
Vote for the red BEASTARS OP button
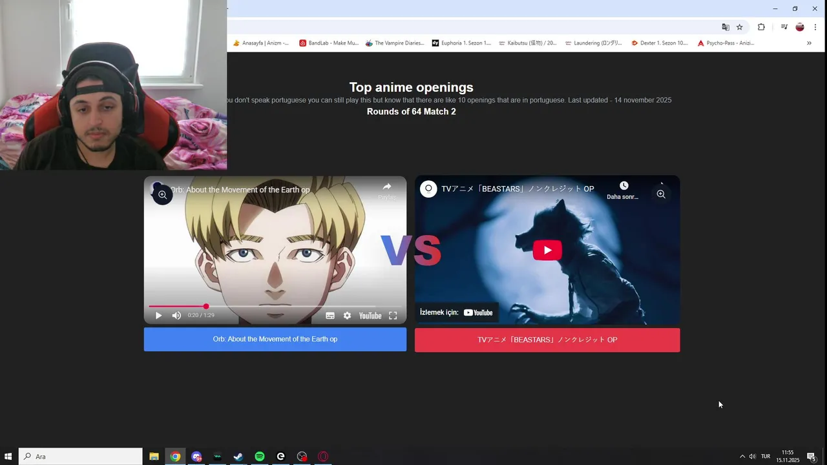point(547,340)
